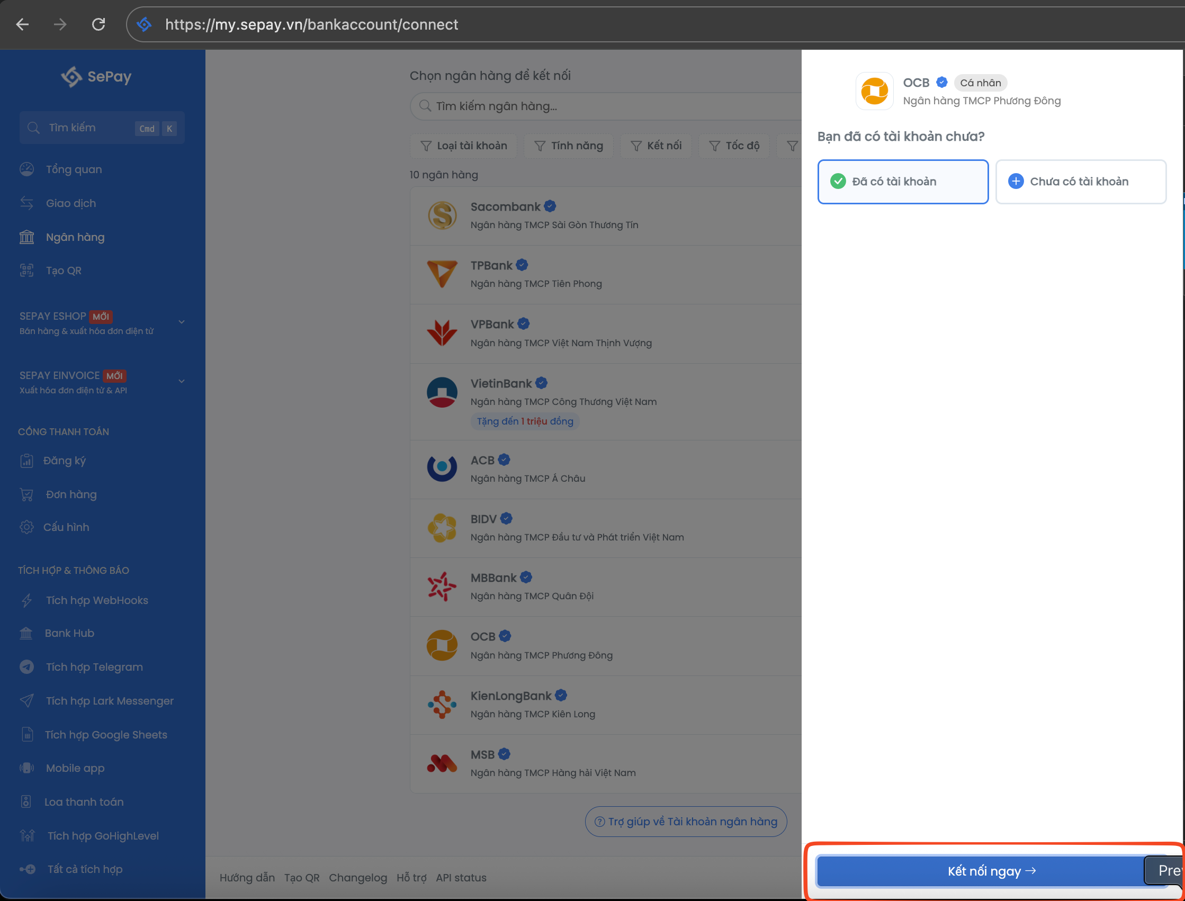The width and height of the screenshot is (1185, 901).
Task: Expand the SEPAY ESHOP section
Action: (x=181, y=322)
